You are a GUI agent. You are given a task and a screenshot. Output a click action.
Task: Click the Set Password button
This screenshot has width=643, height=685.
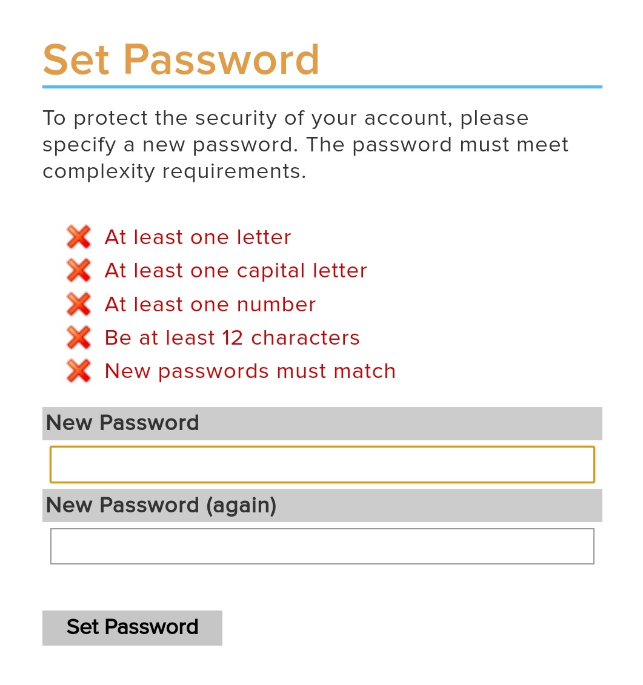click(133, 628)
